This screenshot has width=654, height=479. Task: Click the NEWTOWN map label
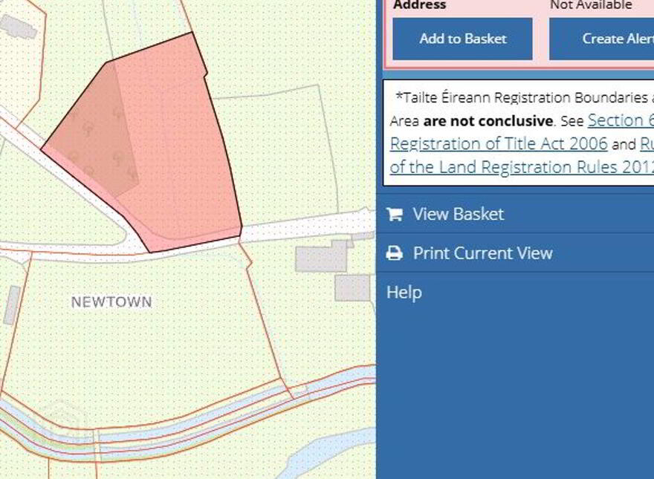tap(111, 302)
